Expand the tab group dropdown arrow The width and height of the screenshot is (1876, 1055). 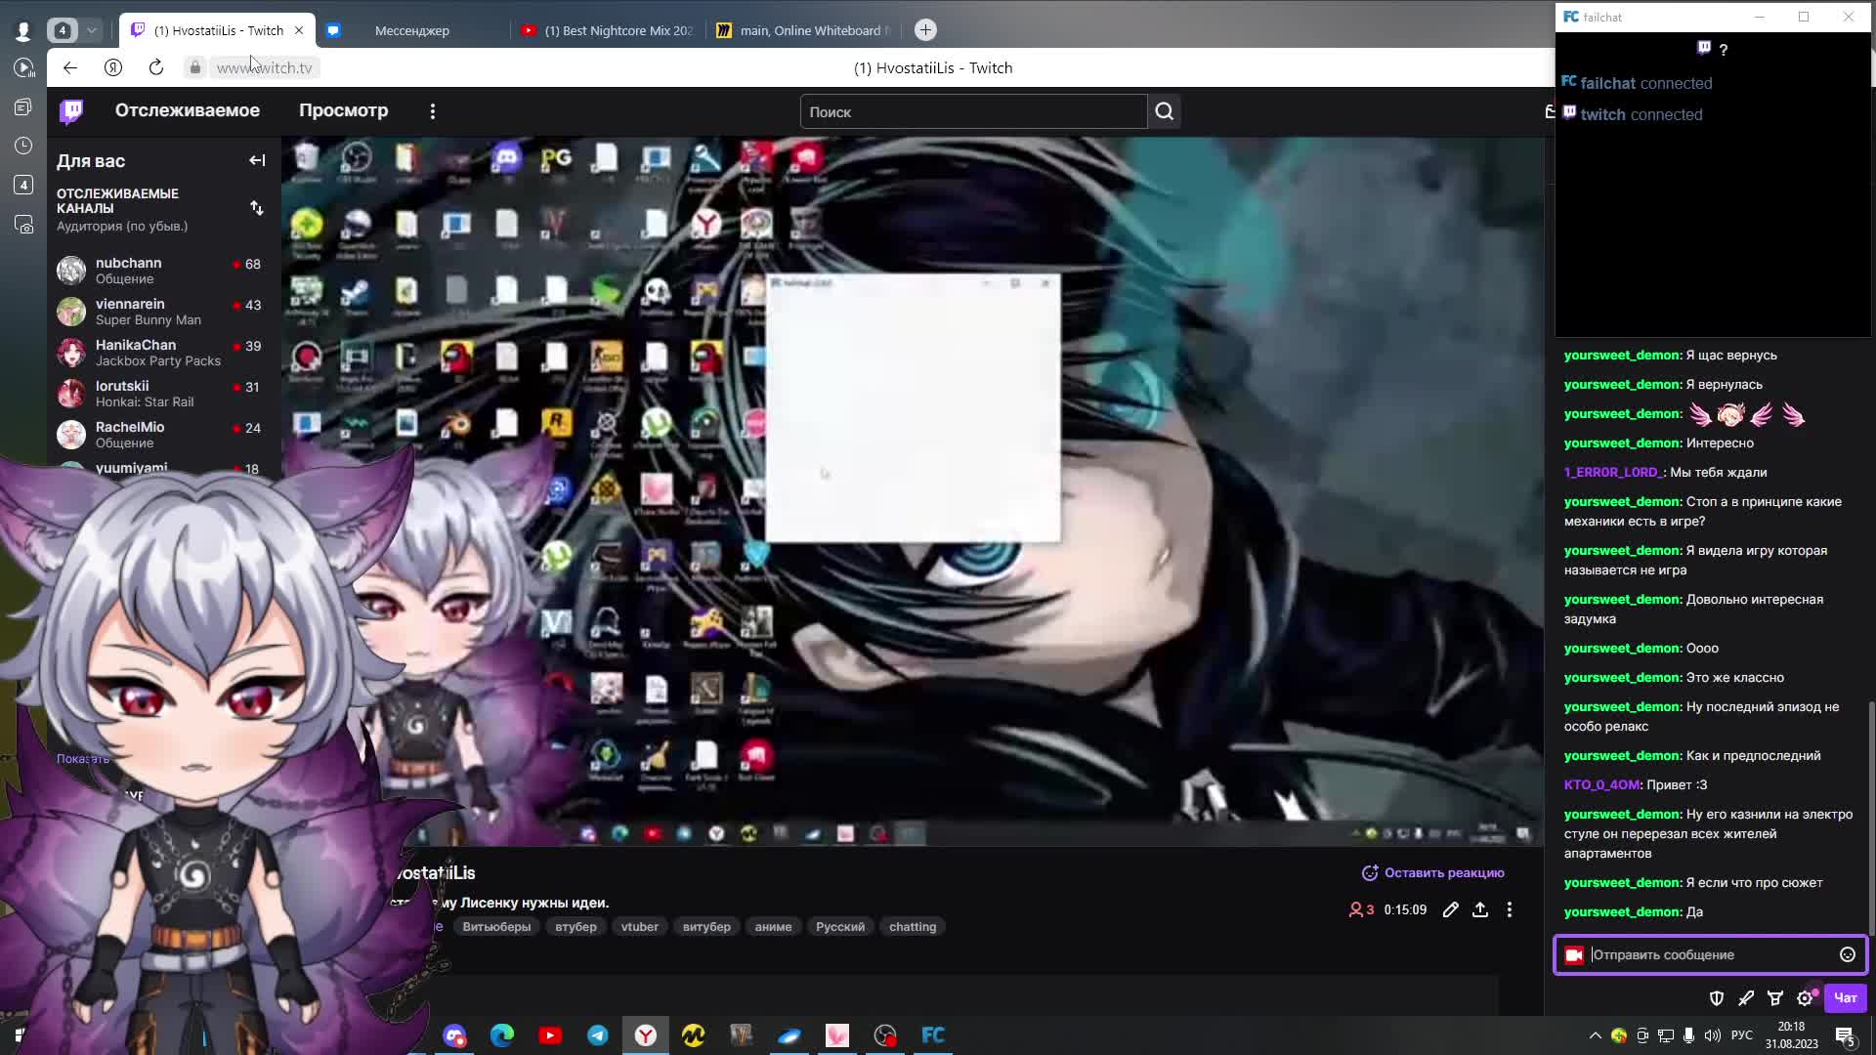[x=92, y=30]
